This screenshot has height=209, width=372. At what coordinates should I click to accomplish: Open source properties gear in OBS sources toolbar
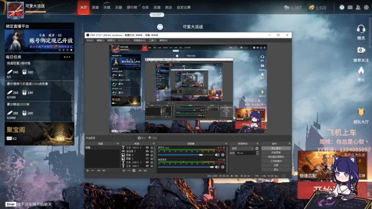[x=134, y=170]
